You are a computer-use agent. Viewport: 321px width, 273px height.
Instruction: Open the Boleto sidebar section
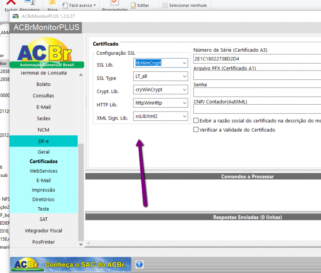coord(43,84)
